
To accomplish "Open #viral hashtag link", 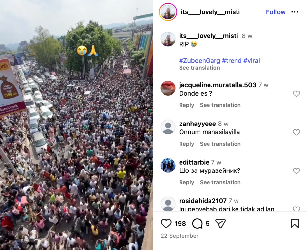I will 252,61.
